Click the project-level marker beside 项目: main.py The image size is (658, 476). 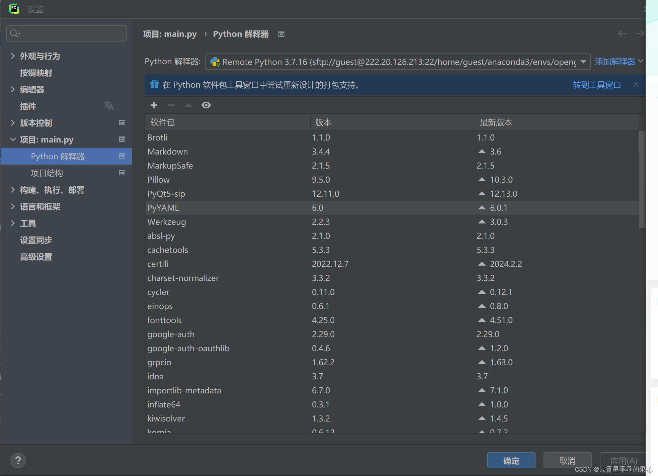pyautogui.click(x=122, y=139)
